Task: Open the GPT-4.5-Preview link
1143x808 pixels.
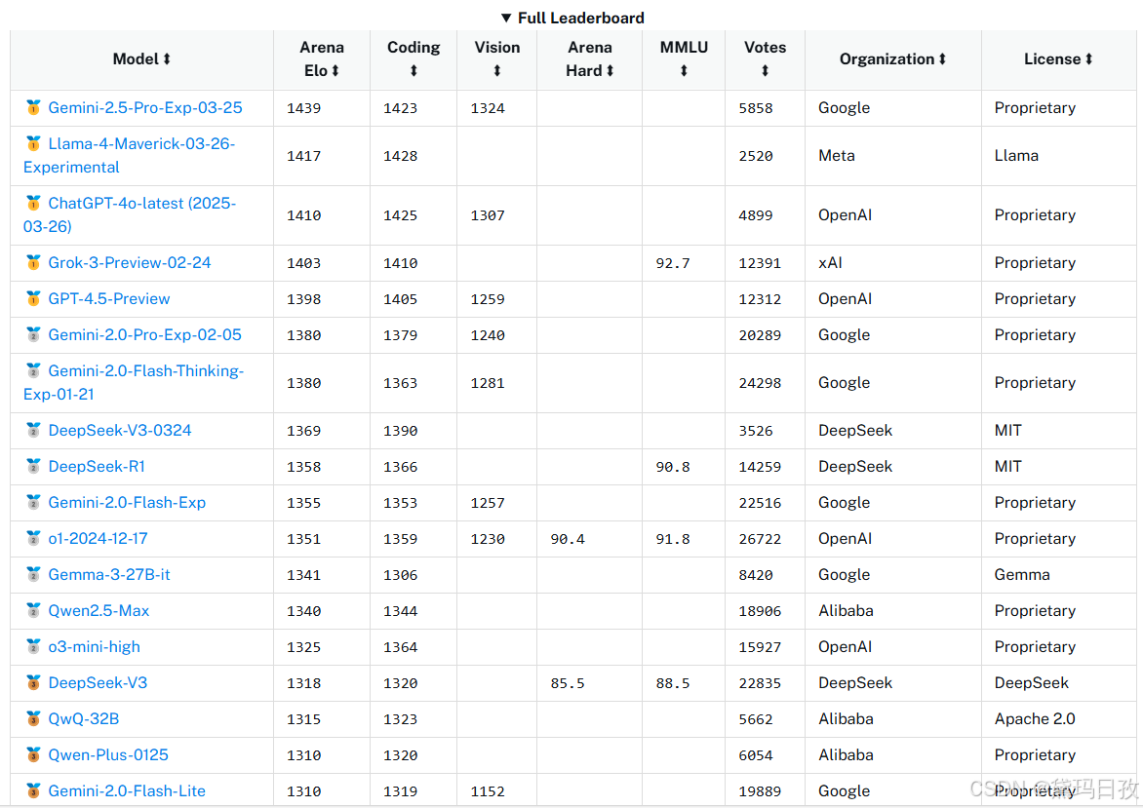Action: 108,298
